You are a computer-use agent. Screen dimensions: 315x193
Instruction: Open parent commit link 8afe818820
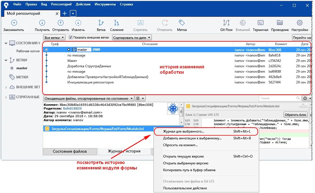click(x=72, y=108)
